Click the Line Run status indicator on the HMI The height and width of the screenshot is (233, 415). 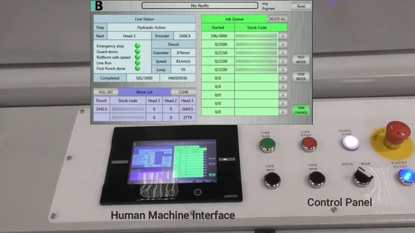[x=137, y=63]
